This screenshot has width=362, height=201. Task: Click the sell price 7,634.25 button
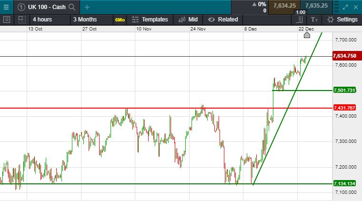pyautogui.click(x=284, y=6)
